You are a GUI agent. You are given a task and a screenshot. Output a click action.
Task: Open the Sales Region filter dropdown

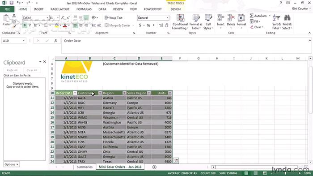click(x=149, y=93)
